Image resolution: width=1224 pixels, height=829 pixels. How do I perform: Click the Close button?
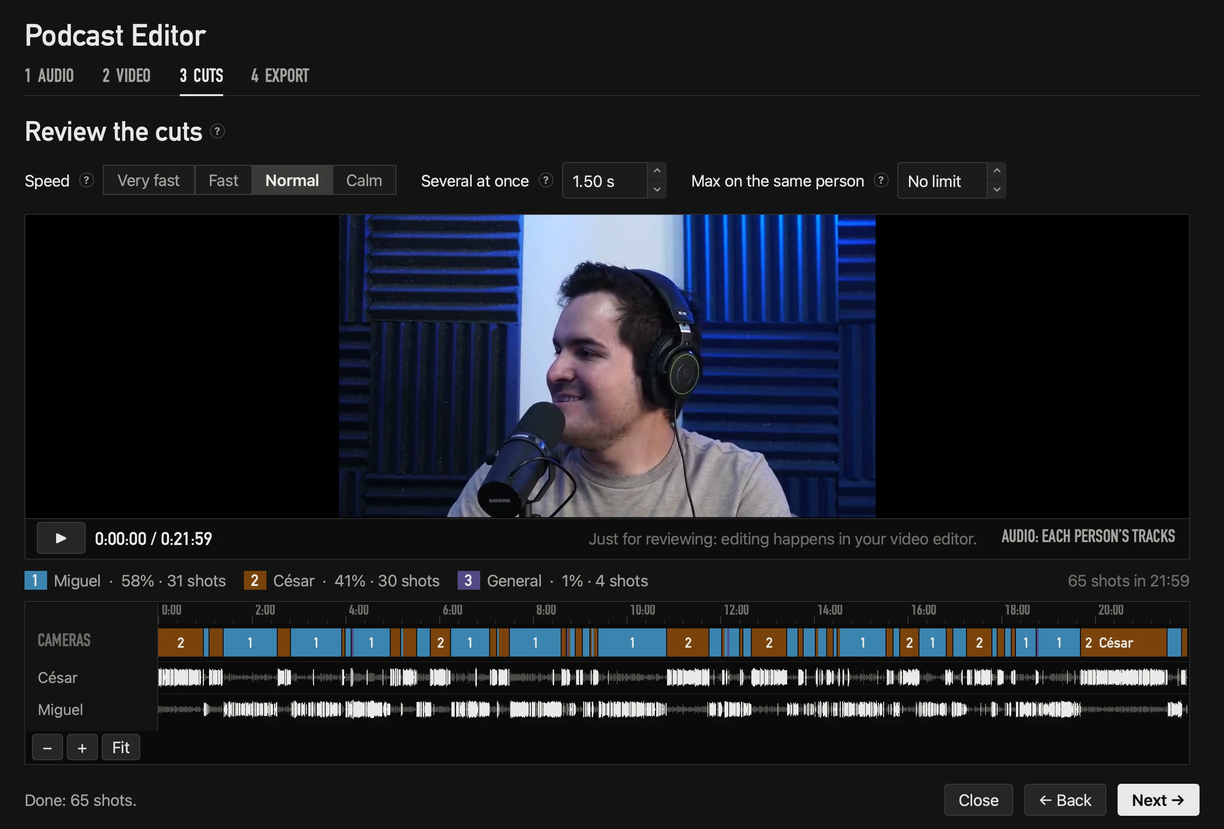click(979, 800)
